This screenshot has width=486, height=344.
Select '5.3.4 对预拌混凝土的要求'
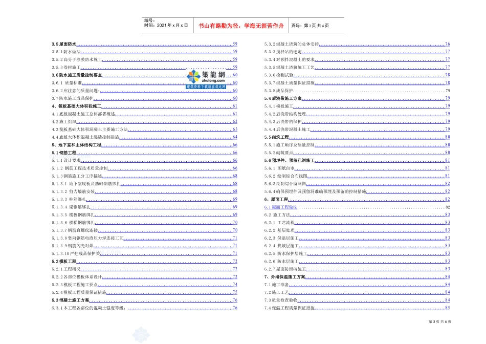pyautogui.click(x=357, y=59)
